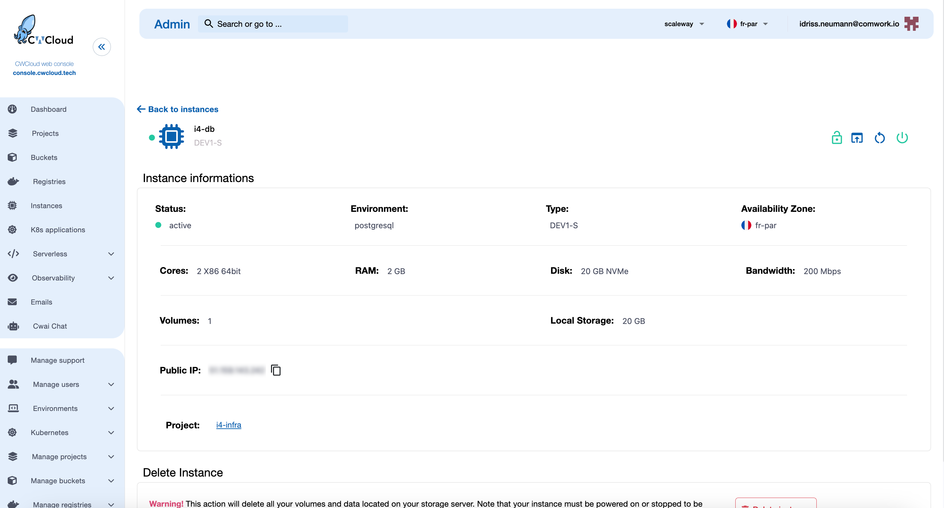Click the K8s applications helm icon
944x508 pixels.
click(x=12, y=230)
